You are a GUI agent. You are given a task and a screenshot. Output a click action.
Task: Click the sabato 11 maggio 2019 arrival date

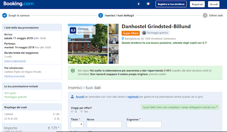[x=18, y=38]
